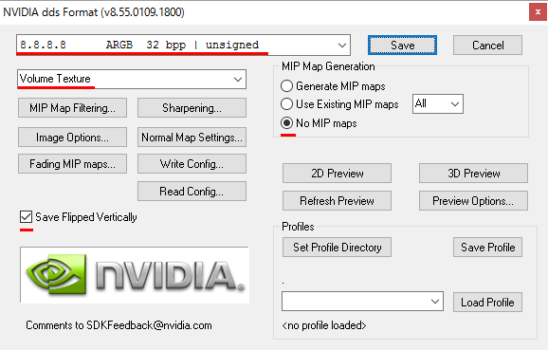Click the Load Profile button
This screenshot has height=350, width=548.
click(487, 302)
